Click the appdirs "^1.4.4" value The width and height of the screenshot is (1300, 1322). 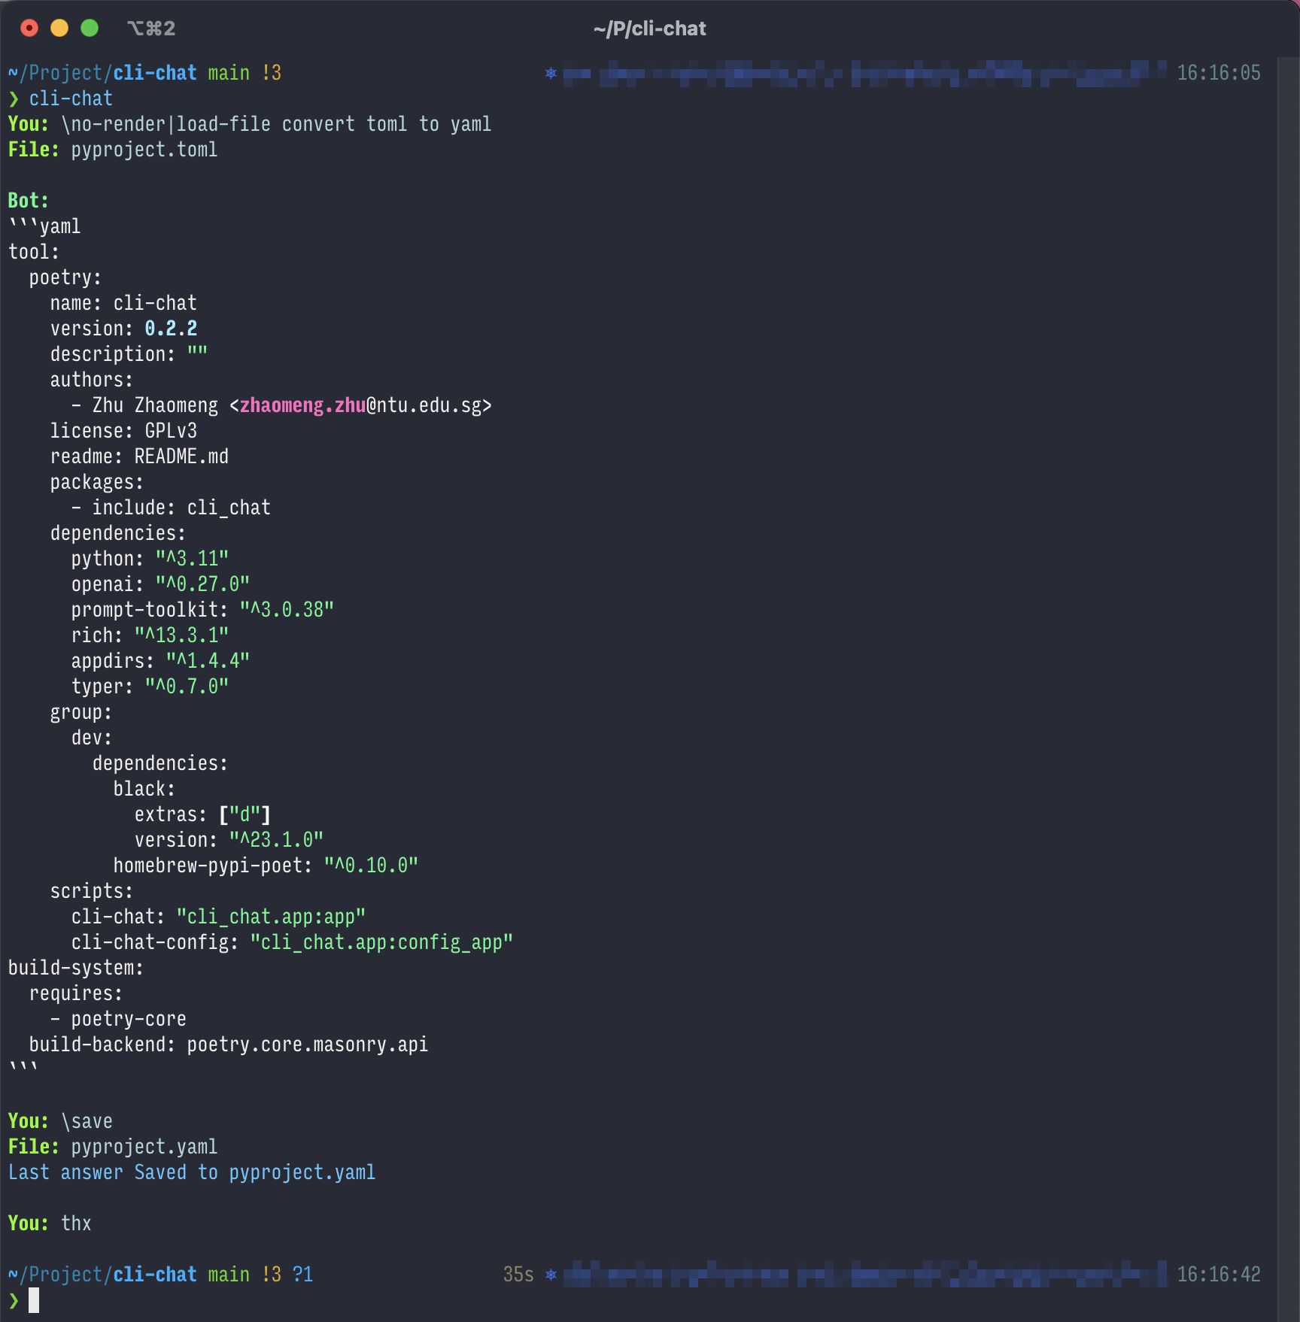coord(208,661)
